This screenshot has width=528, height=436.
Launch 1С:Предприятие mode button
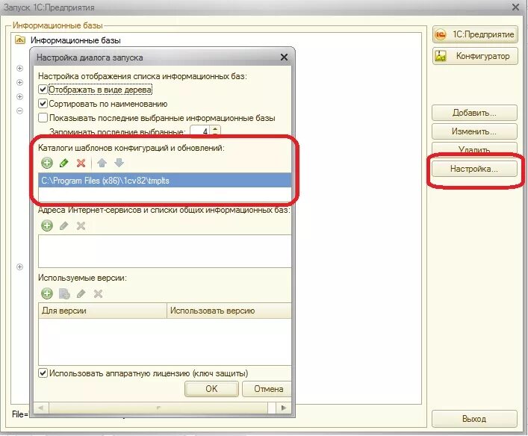475,34
